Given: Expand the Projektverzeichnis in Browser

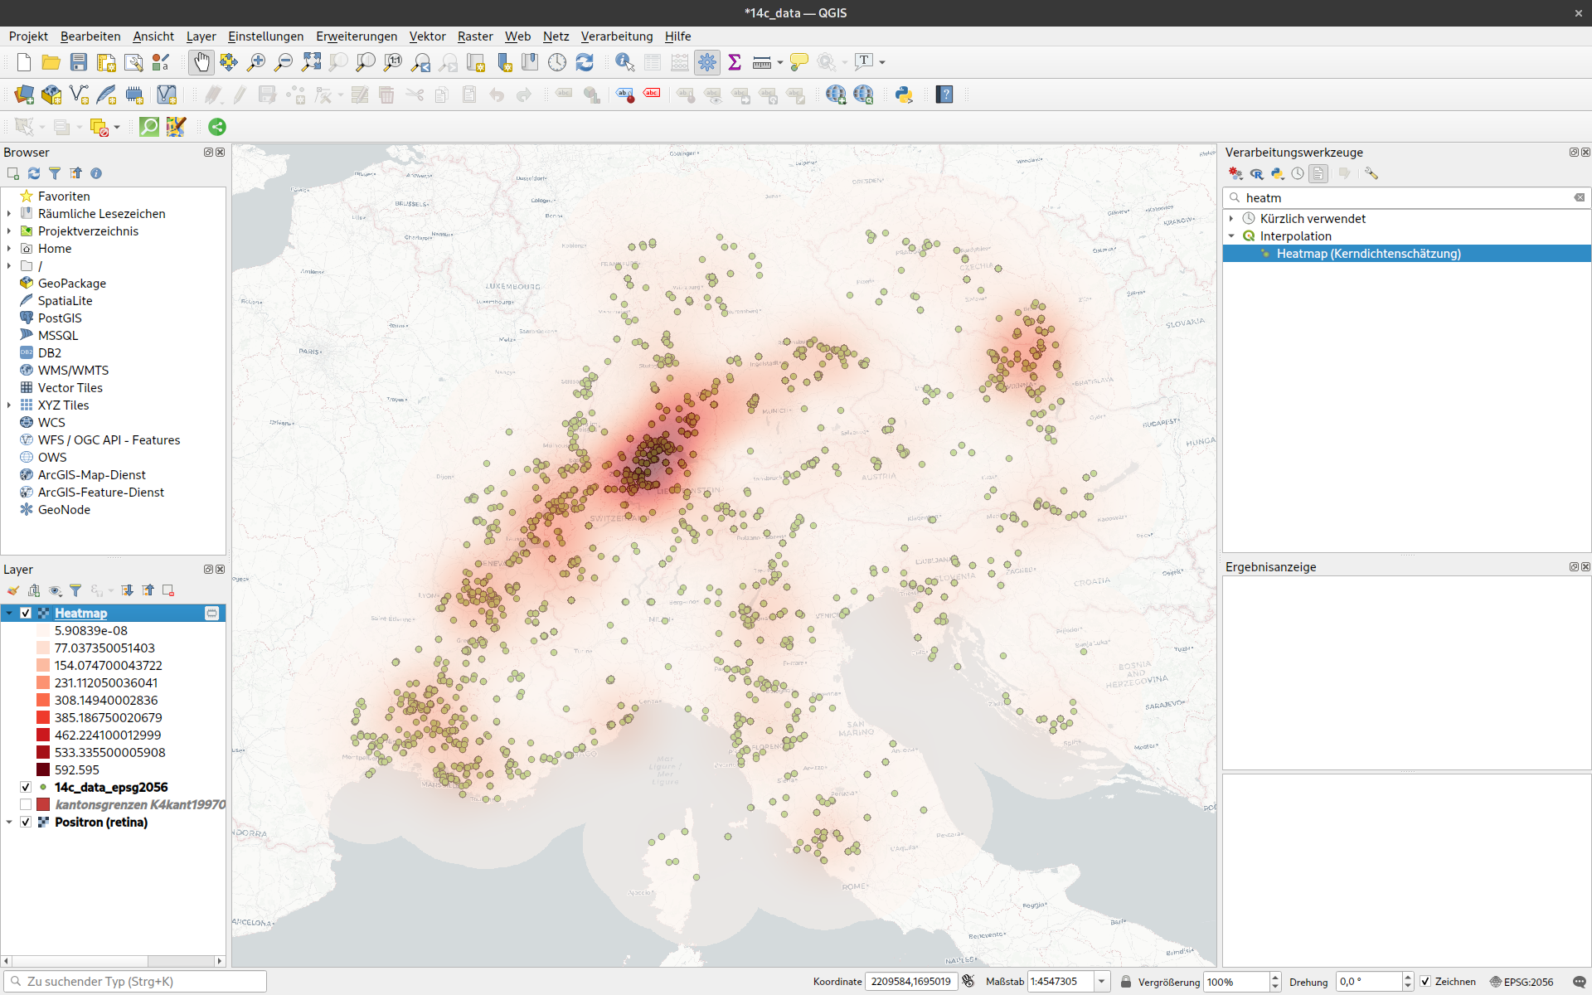Looking at the screenshot, I should [x=9, y=231].
